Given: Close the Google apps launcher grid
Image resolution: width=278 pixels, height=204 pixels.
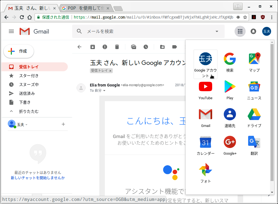Looking at the screenshot, I should click(x=240, y=31).
